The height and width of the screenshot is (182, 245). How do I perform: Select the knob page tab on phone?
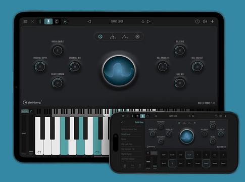pyautogui.click(x=179, y=123)
